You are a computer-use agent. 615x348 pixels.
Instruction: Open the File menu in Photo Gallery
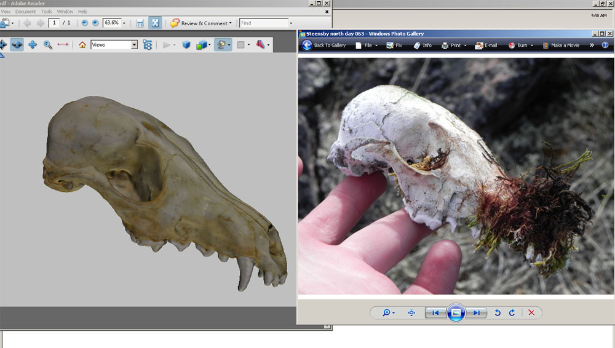(x=367, y=45)
